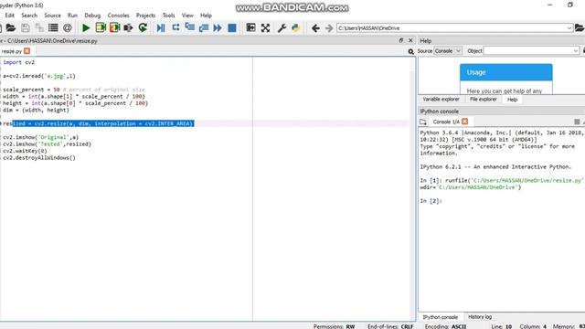The height and width of the screenshot is (329, 585).
Task: Stop debugging with blue square icon
Action: click(x=231, y=28)
